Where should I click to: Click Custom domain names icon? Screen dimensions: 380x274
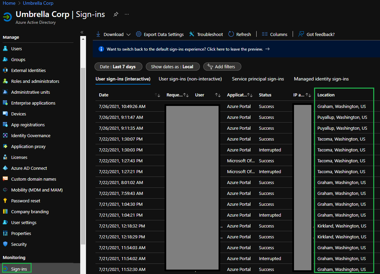[5, 179]
